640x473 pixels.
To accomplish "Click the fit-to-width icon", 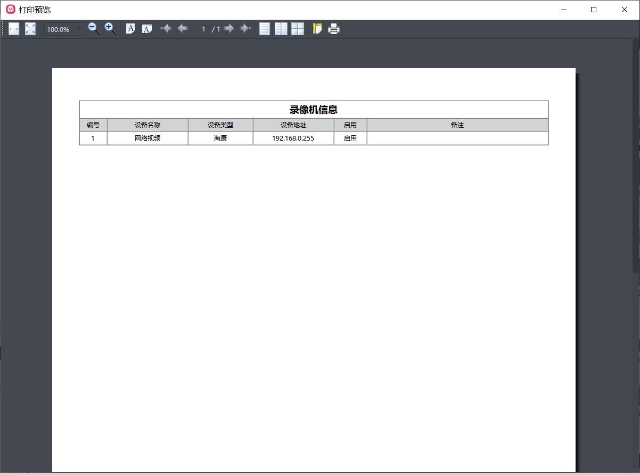I will coord(14,29).
